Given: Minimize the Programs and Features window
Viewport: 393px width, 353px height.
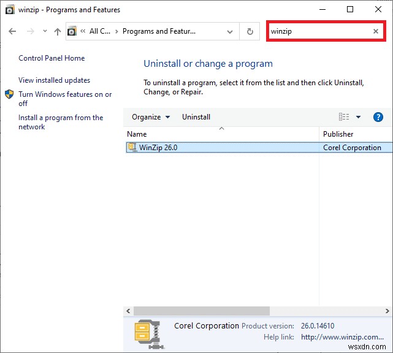Looking at the screenshot, I should [322, 10].
